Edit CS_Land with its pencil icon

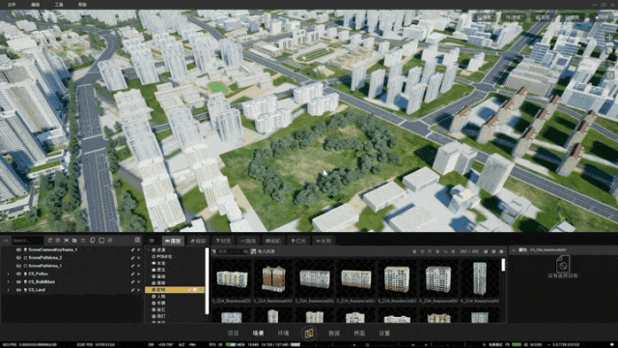click(x=133, y=290)
